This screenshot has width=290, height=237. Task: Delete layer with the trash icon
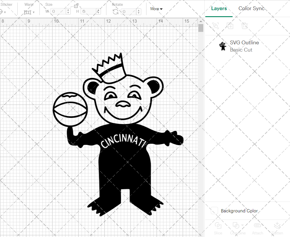244,26
